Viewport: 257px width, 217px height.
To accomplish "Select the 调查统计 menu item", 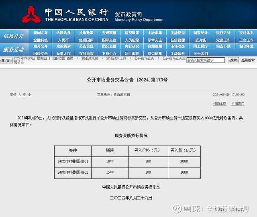I will pos(200,33).
